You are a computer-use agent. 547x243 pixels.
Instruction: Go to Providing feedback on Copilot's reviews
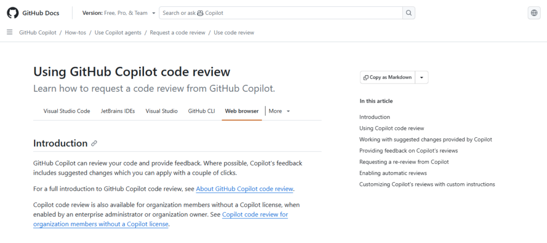click(409, 151)
